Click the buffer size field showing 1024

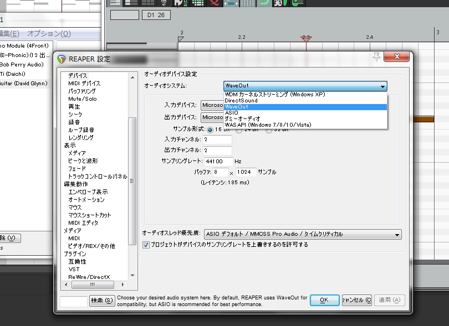click(x=246, y=172)
